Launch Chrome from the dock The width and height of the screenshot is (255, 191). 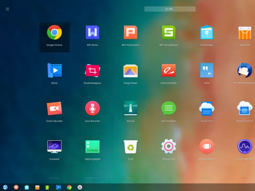(69, 187)
